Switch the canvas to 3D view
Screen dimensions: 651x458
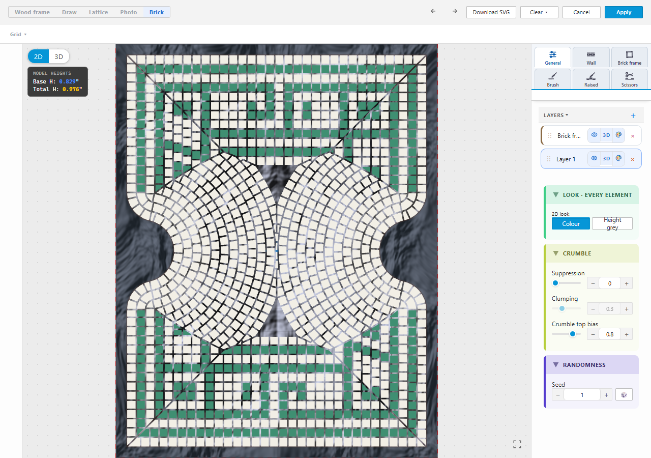(59, 56)
